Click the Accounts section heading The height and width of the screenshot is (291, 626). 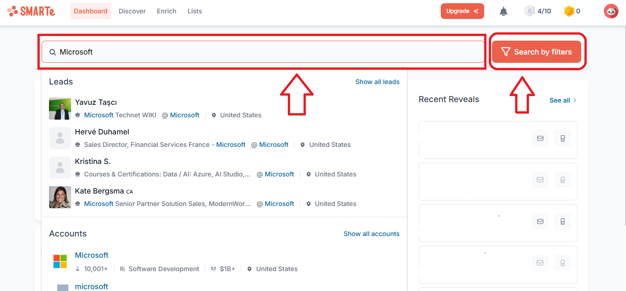tap(67, 234)
